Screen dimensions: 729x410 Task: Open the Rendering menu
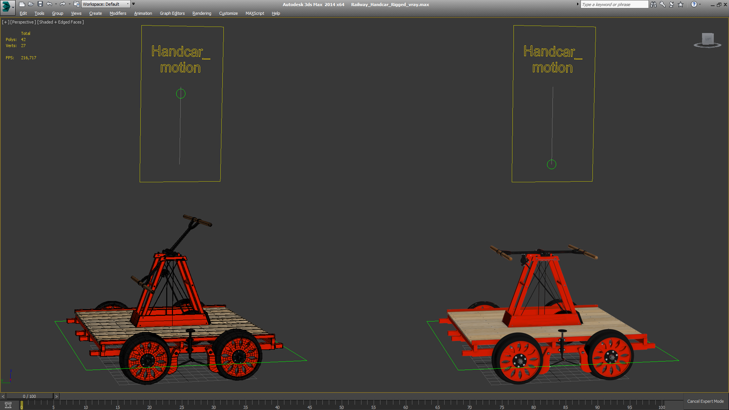pyautogui.click(x=202, y=13)
